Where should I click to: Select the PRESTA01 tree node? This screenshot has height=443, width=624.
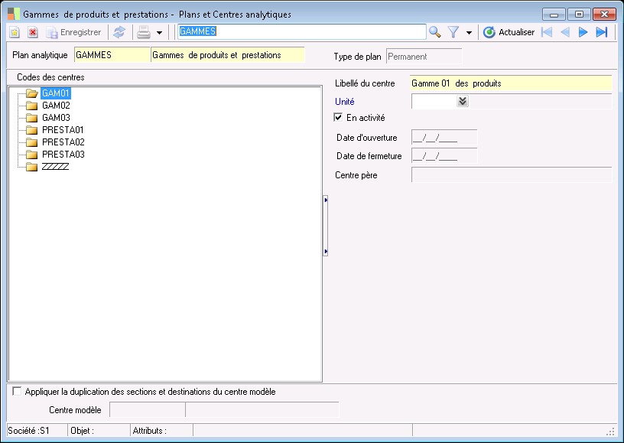coord(63,130)
